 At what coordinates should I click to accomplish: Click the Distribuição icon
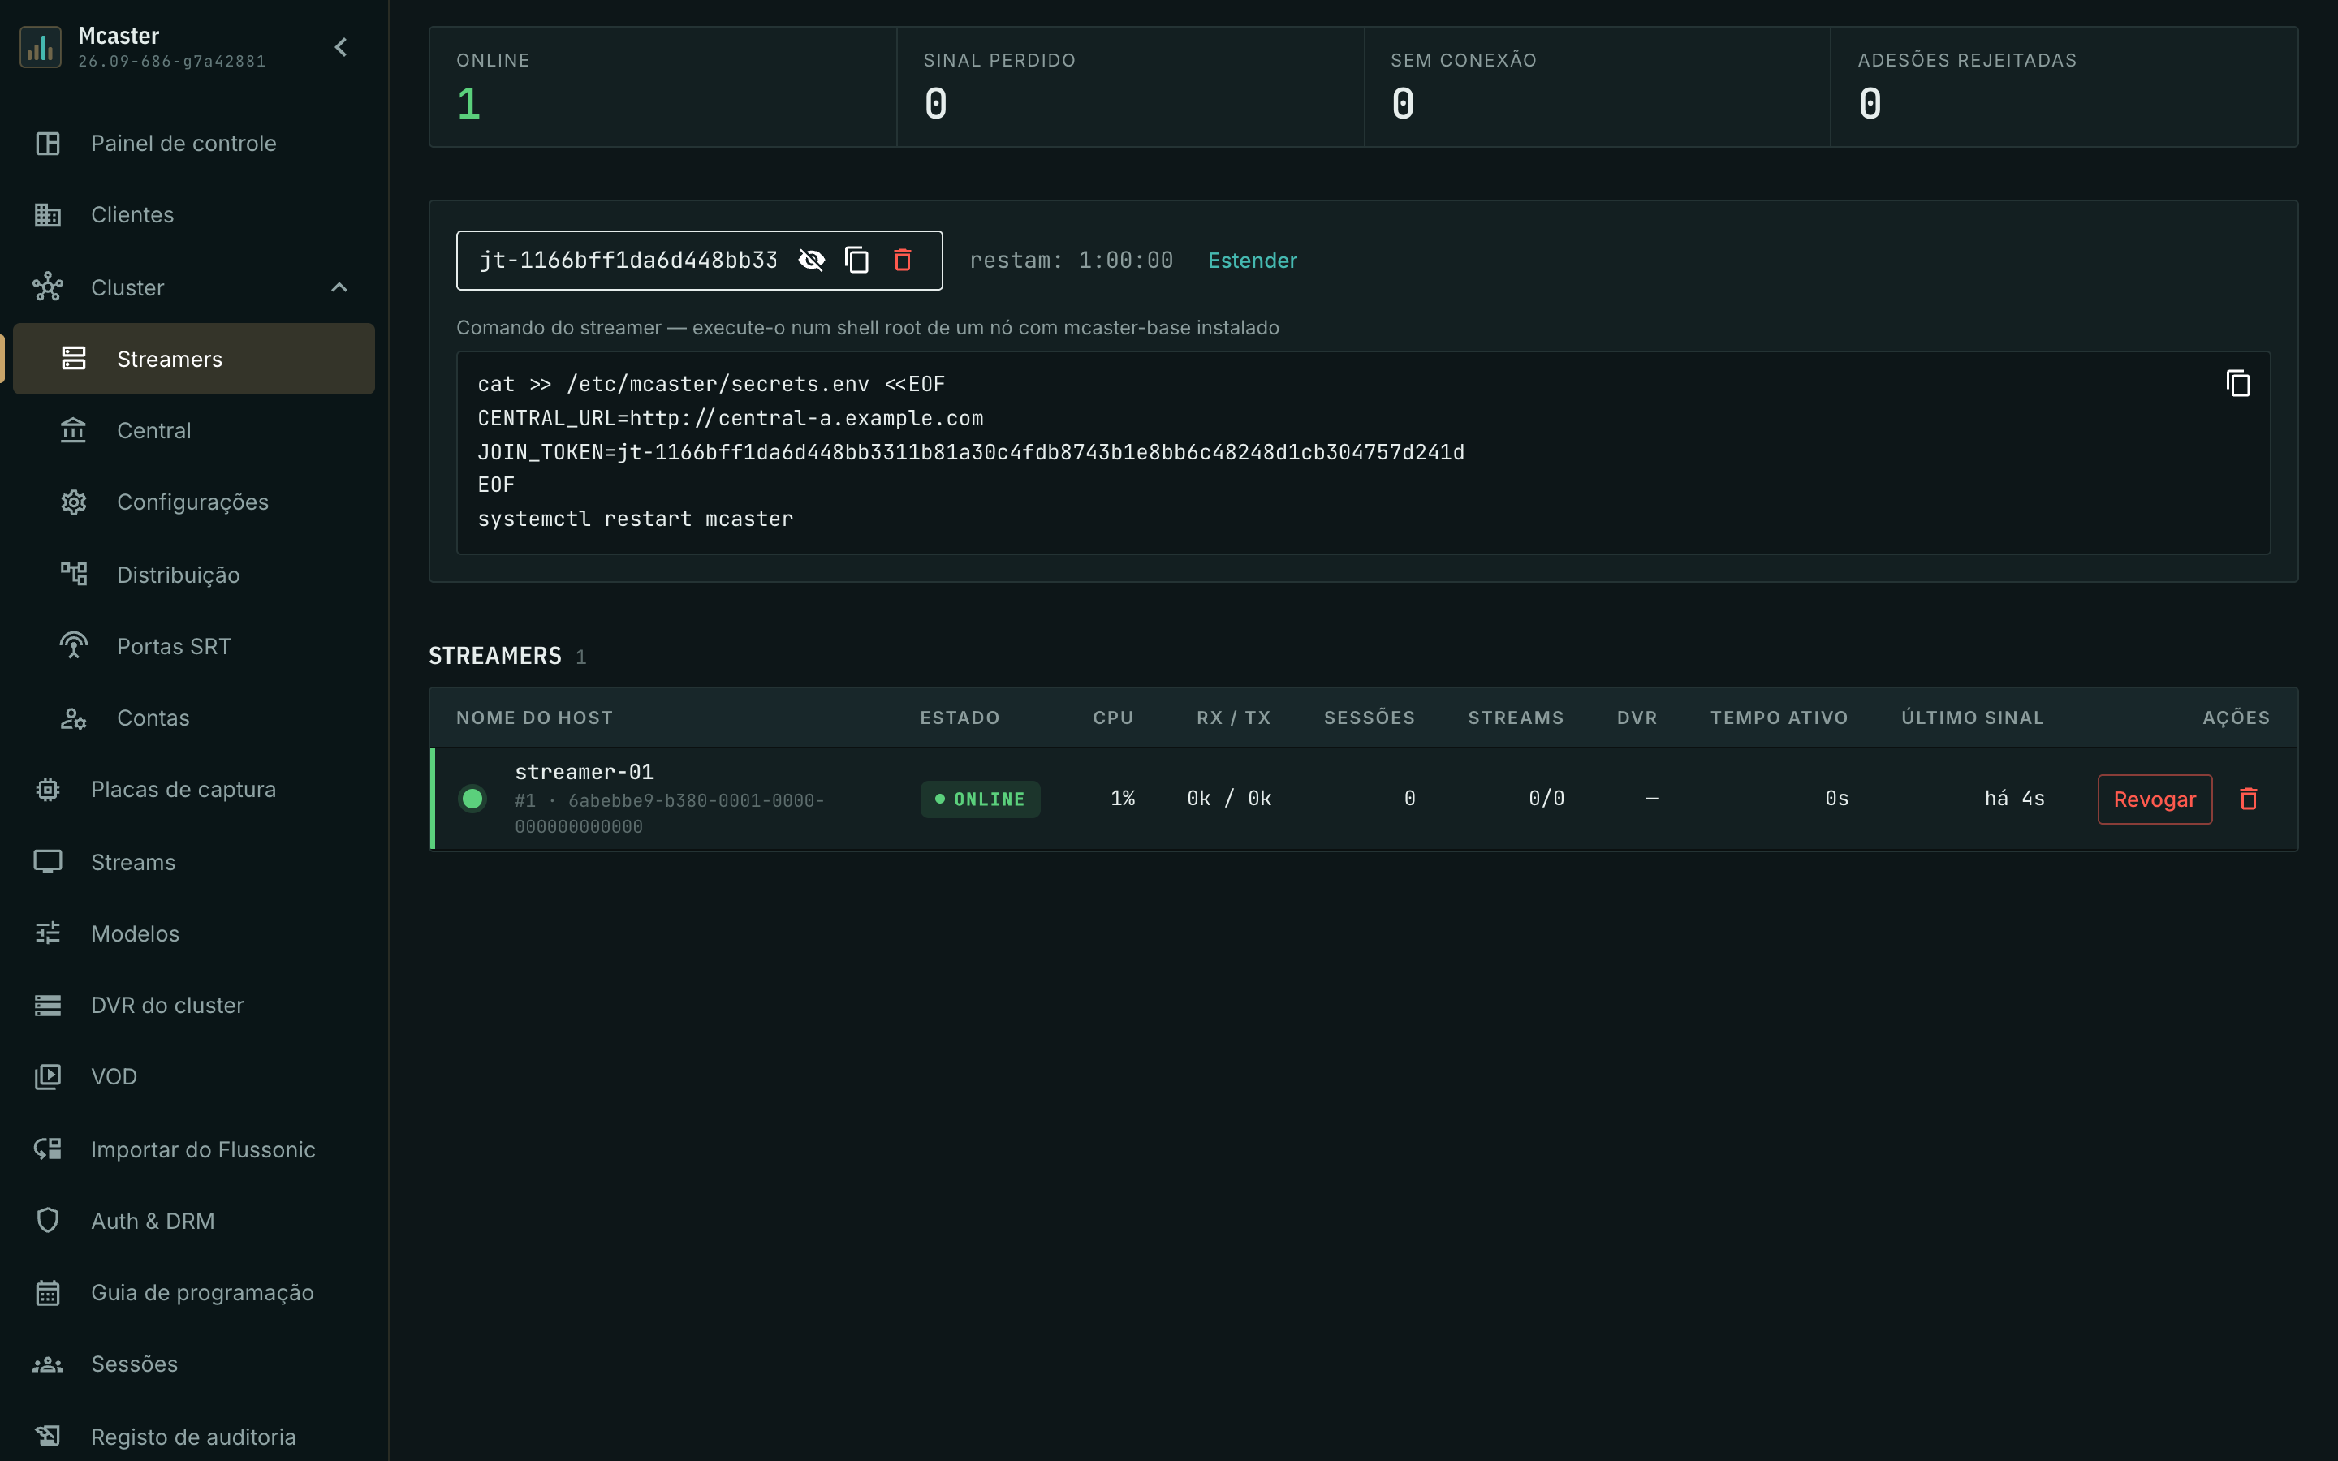coord(73,574)
